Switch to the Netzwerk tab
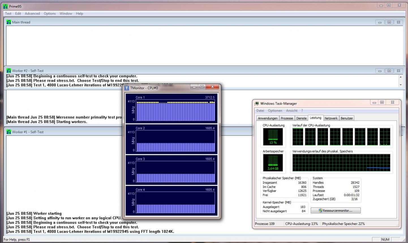 331,118
